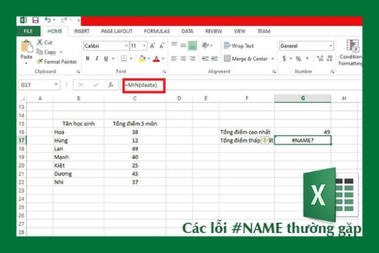Click the Paste clipboard icon
The height and width of the screenshot is (253, 379).
point(26,48)
